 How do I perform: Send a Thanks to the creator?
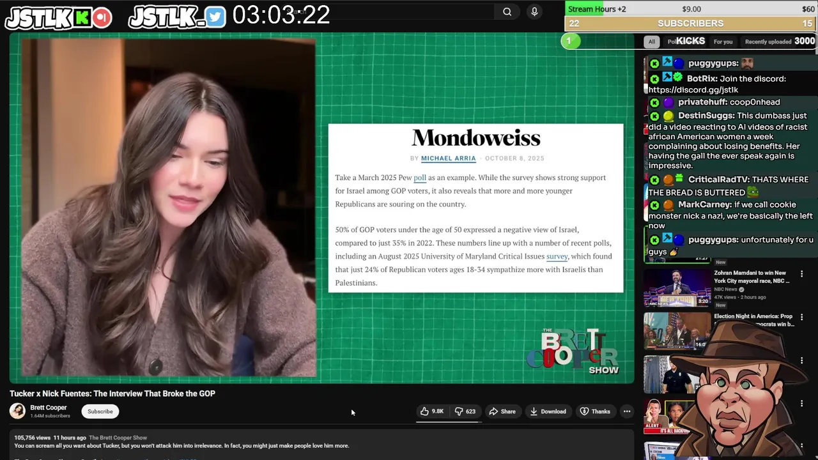[x=595, y=411]
